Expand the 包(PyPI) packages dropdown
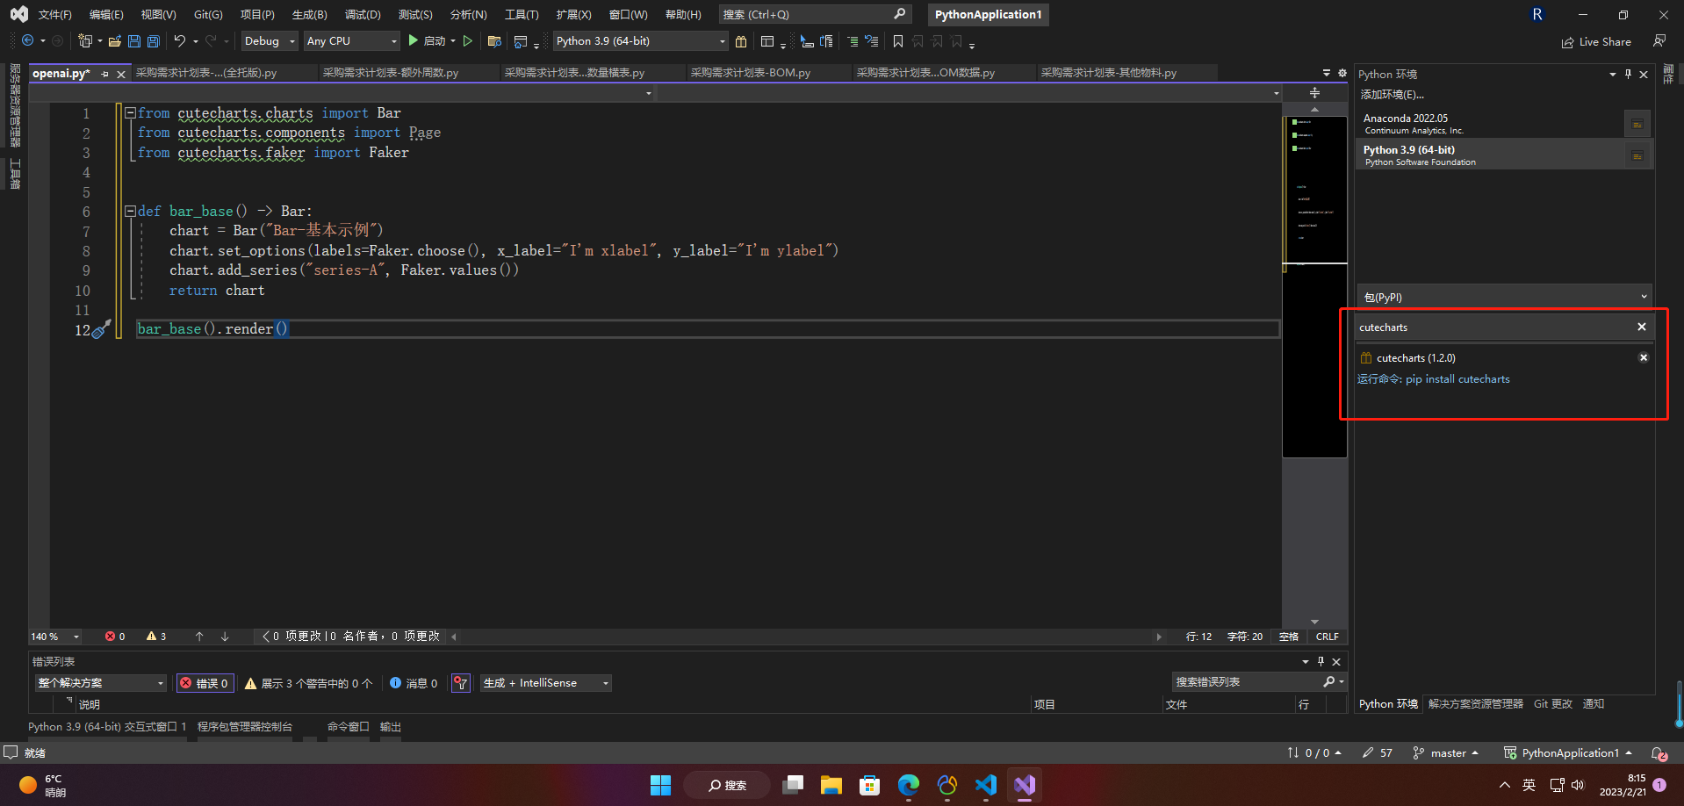Image resolution: width=1684 pixels, height=806 pixels. (x=1505, y=297)
